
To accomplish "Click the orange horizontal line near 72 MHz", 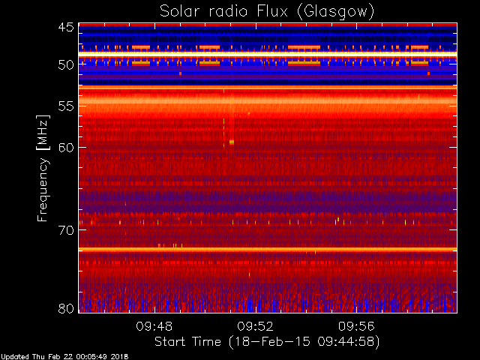I will pos(268,250).
